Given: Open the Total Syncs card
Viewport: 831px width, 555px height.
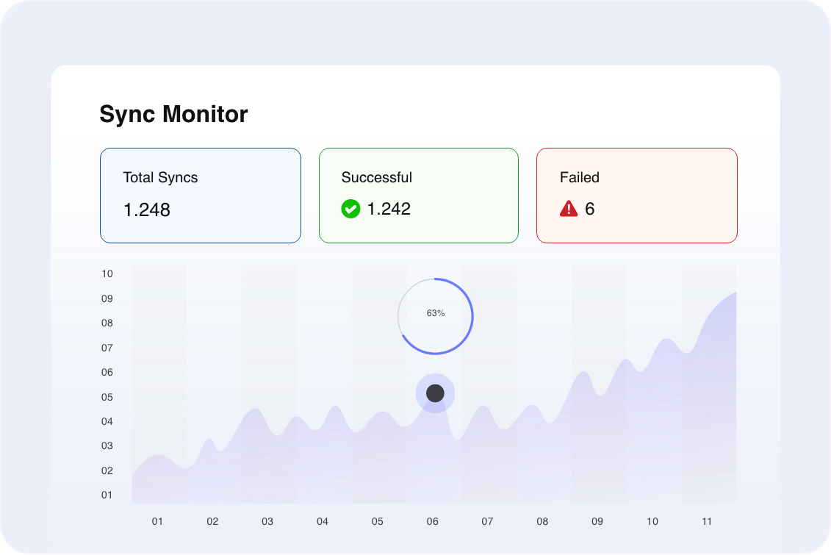Looking at the screenshot, I should (x=200, y=196).
